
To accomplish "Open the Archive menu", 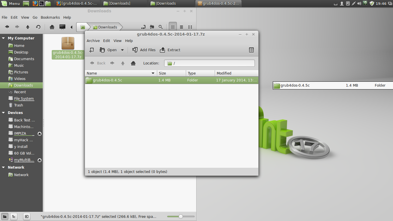I will tap(93, 41).
